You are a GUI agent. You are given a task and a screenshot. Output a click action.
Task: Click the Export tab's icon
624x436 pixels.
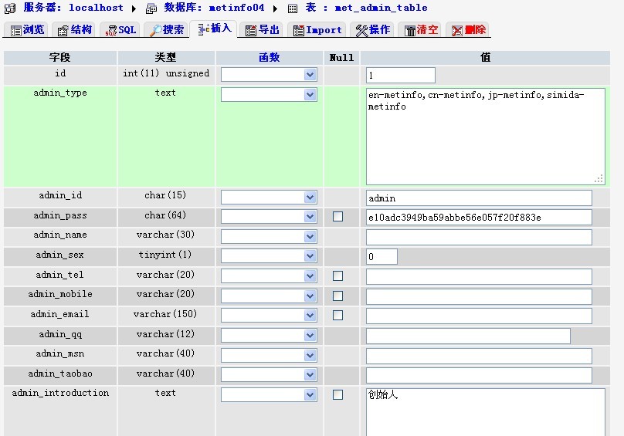[x=251, y=31]
